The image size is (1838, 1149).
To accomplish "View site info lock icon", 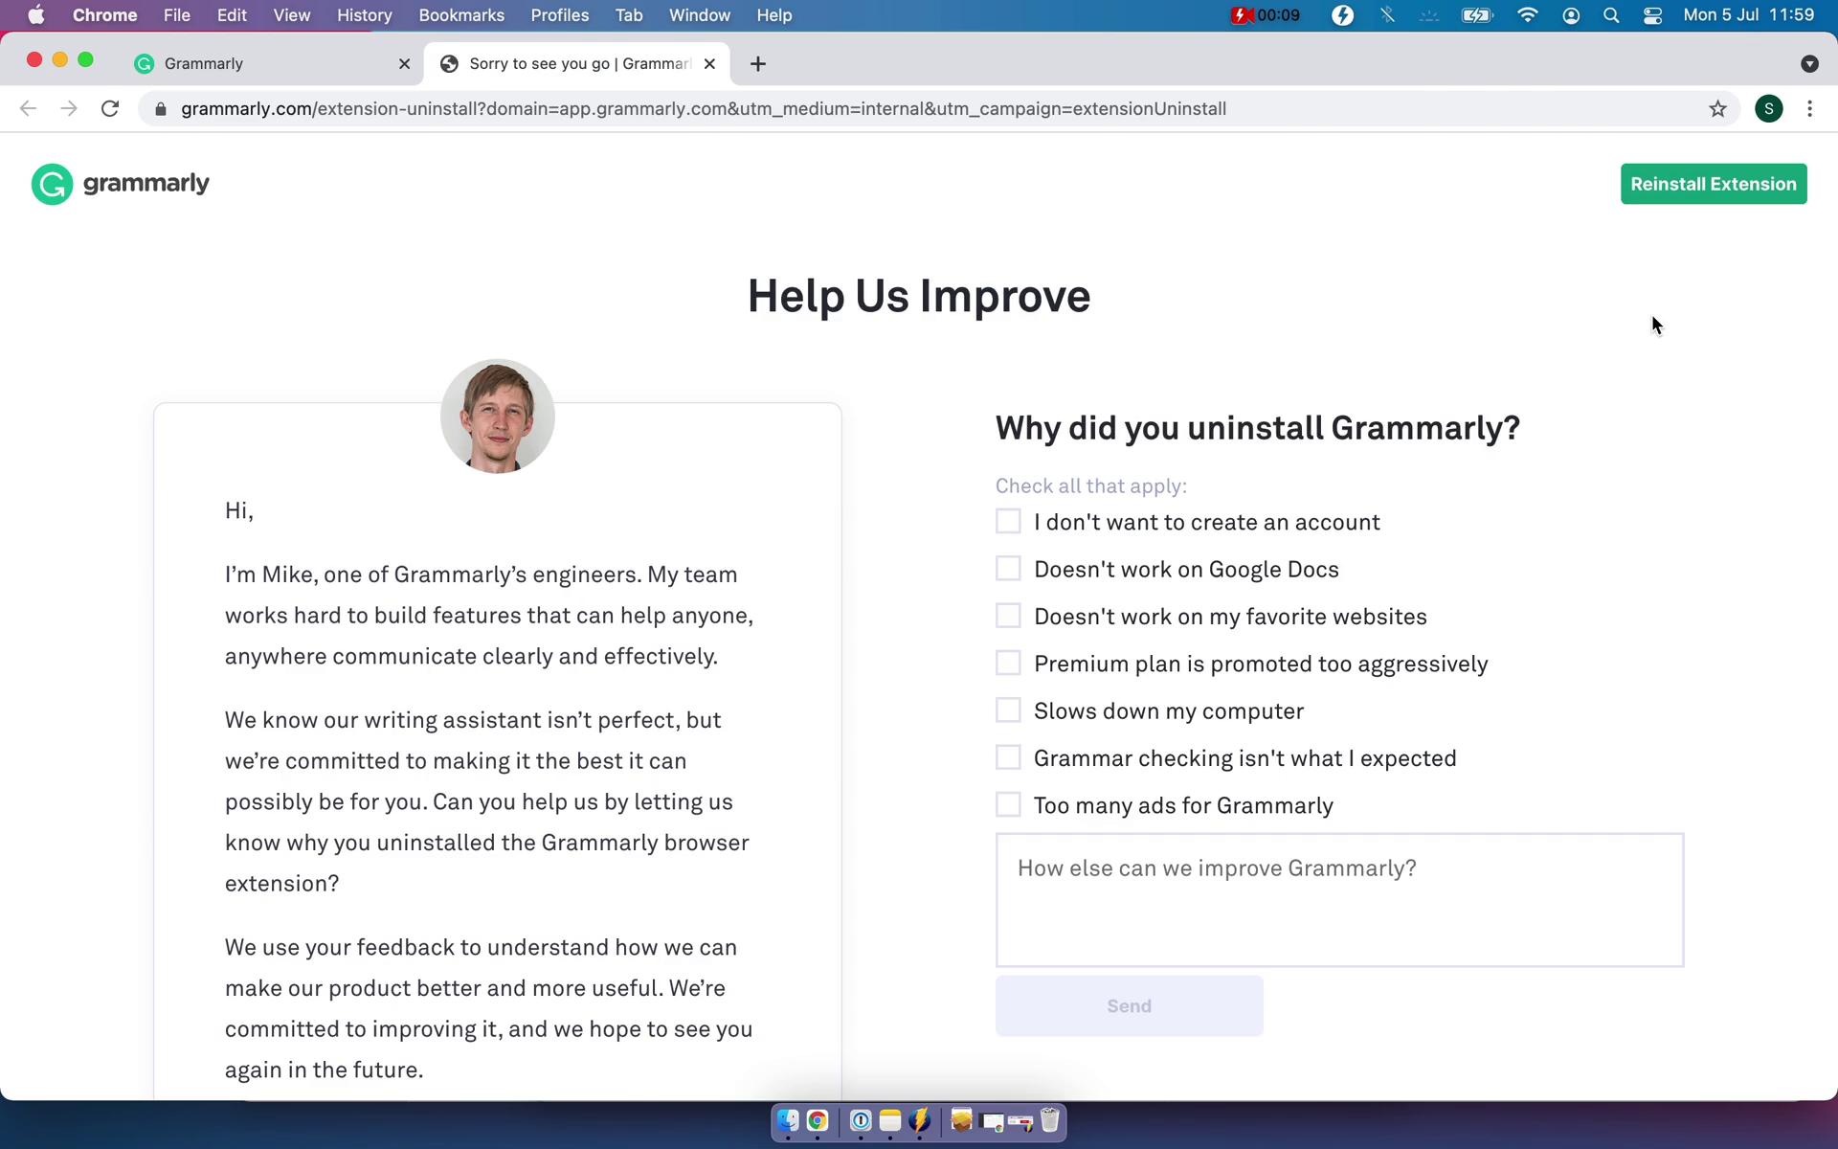I will (161, 109).
